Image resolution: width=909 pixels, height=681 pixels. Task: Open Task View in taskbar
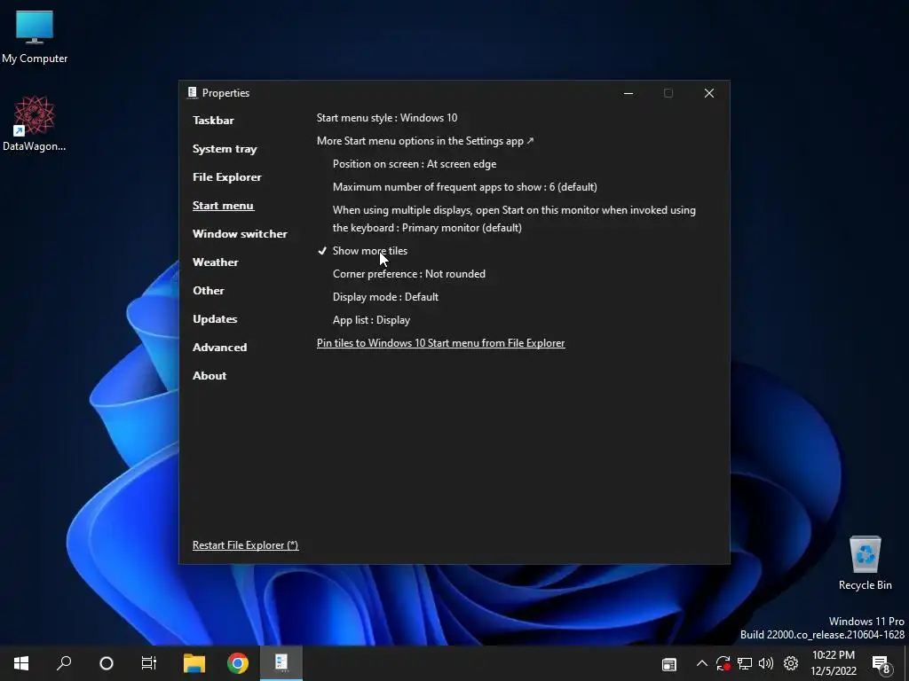coord(149,663)
